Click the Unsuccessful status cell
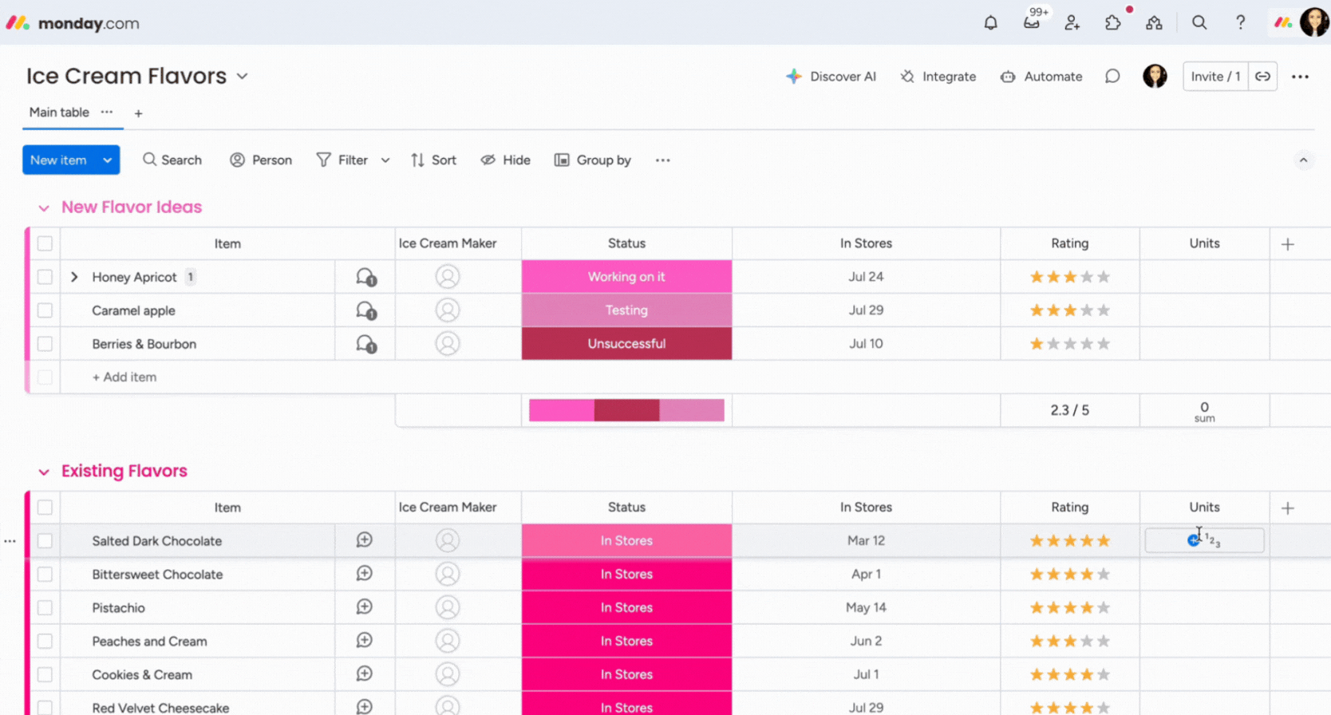The width and height of the screenshot is (1331, 715). 626,344
